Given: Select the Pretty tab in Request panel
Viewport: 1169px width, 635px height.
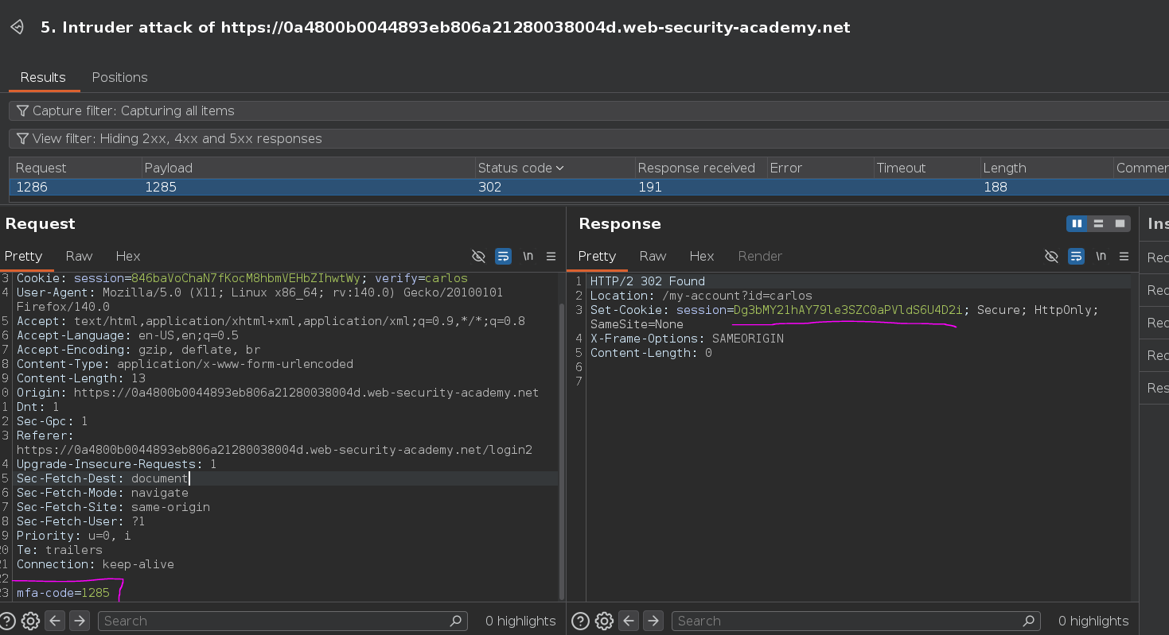Looking at the screenshot, I should (23, 256).
